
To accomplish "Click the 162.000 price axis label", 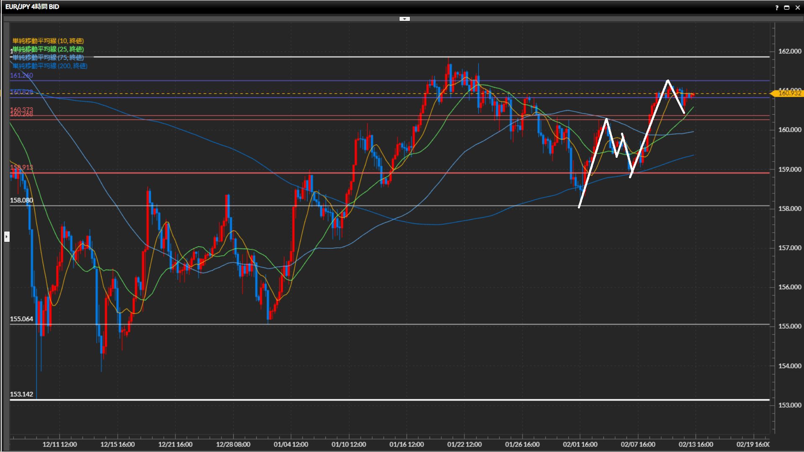I will click(x=789, y=51).
